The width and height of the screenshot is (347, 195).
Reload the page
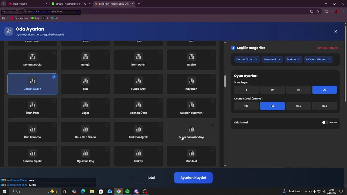point(17,11)
